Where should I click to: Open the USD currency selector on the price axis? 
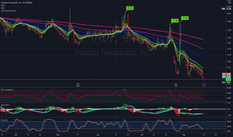click(x=229, y=2)
